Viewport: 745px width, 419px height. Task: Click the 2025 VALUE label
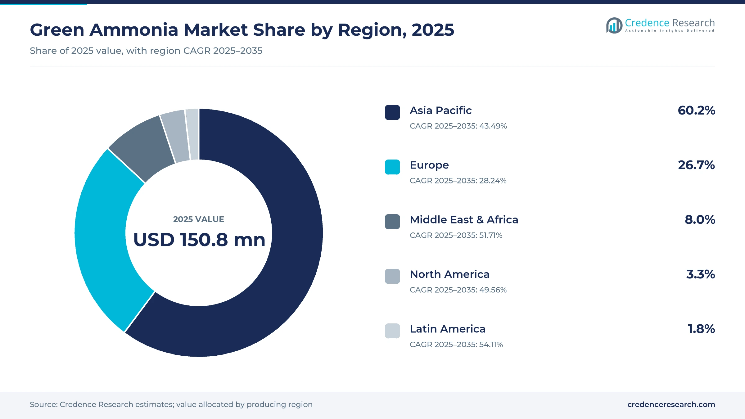point(199,219)
